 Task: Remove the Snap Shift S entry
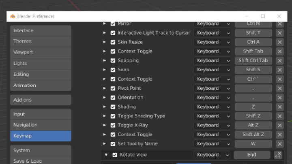tap(279, 70)
